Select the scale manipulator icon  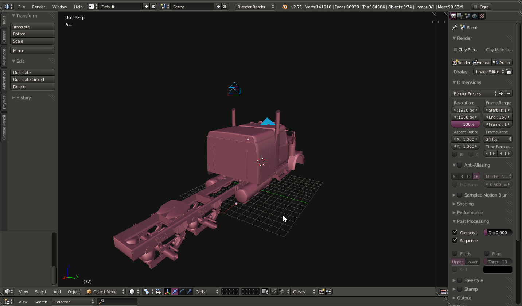coord(189,291)
